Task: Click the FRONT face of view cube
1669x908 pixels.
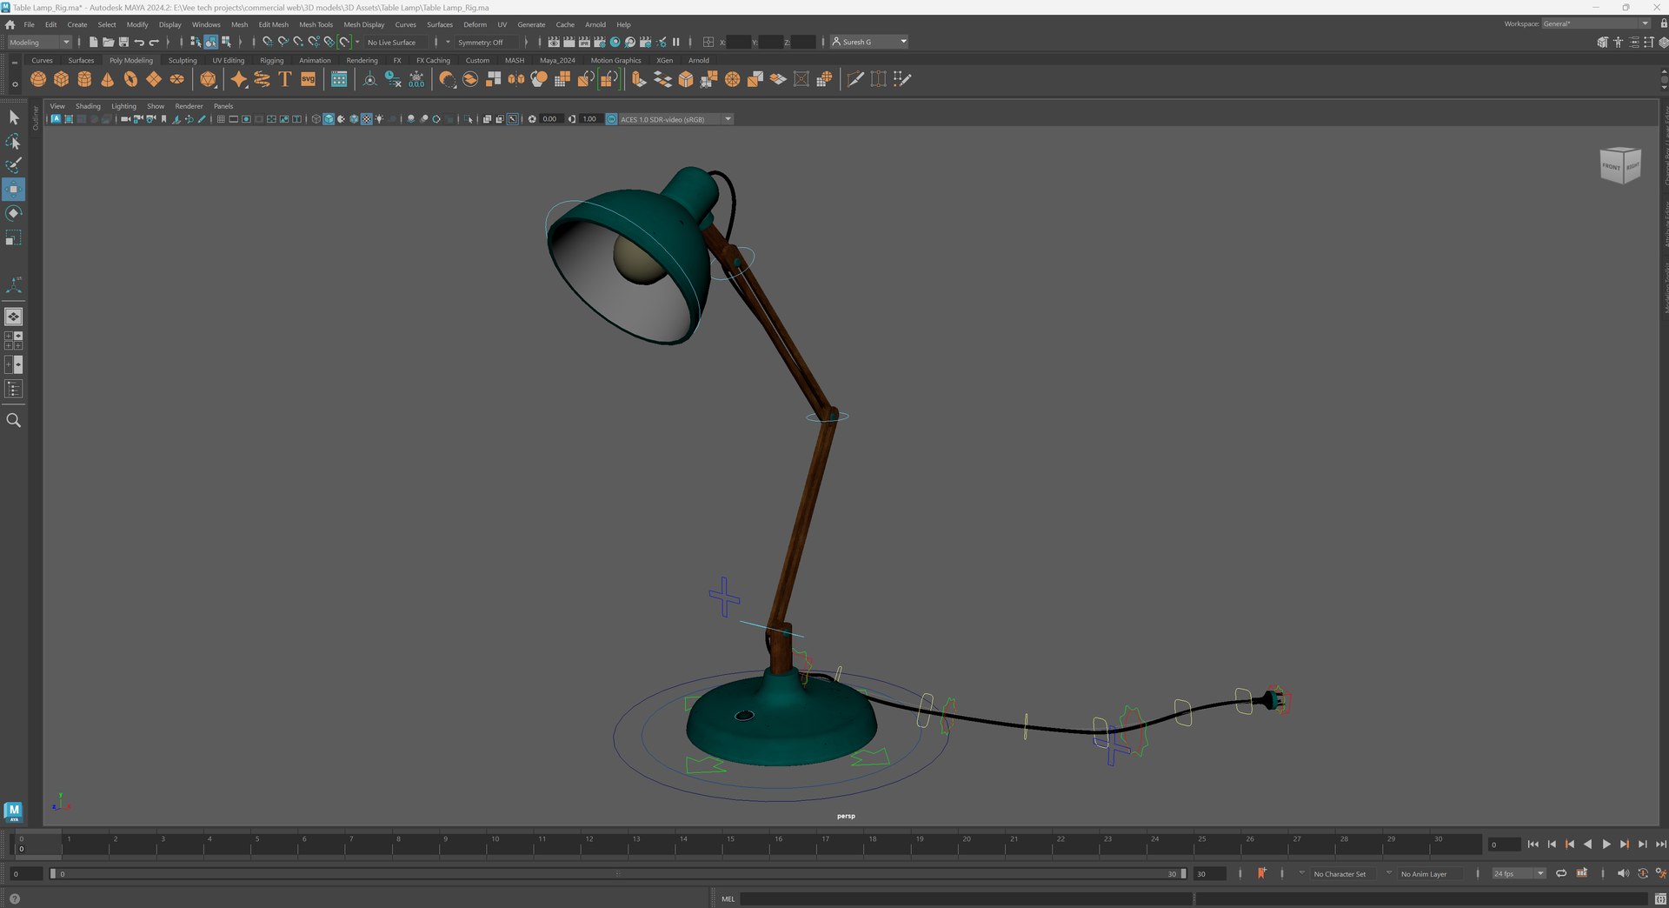Action: (1611, 166)
